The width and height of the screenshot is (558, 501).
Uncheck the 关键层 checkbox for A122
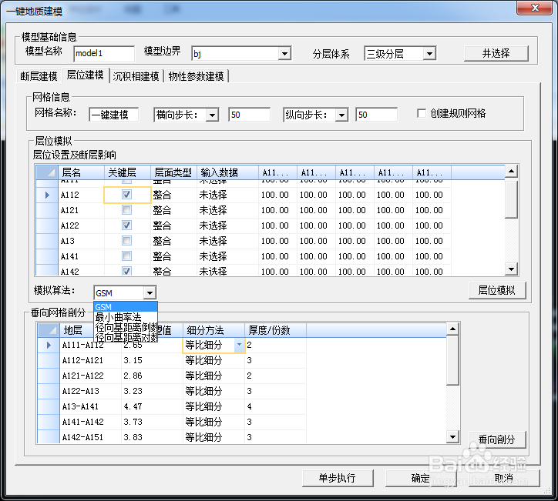coord(126,225)
